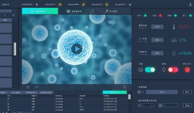Switch to the microscope view tab
The height and width of the screenshot is (113, 194).
[40, 11]
